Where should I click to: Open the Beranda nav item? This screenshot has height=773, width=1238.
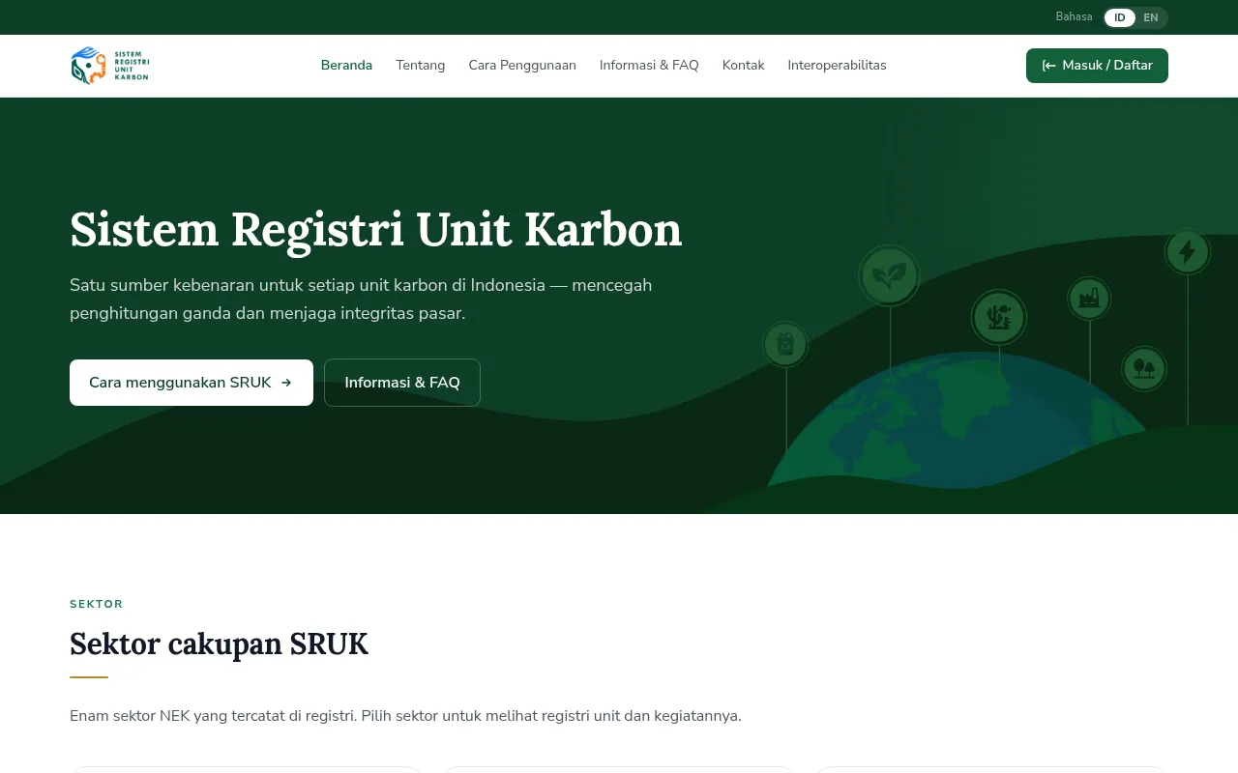tap(346, 66)
